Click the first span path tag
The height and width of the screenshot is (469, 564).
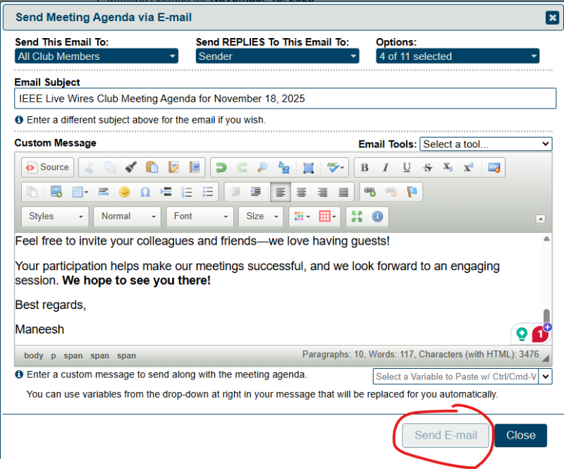click(73, 355)
